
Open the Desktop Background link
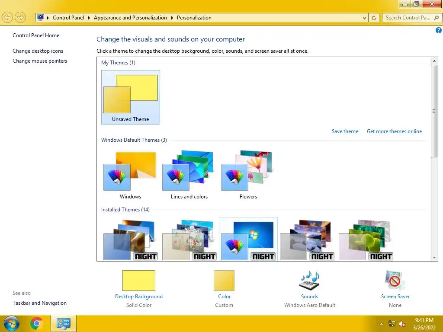[x=139, y=297]
